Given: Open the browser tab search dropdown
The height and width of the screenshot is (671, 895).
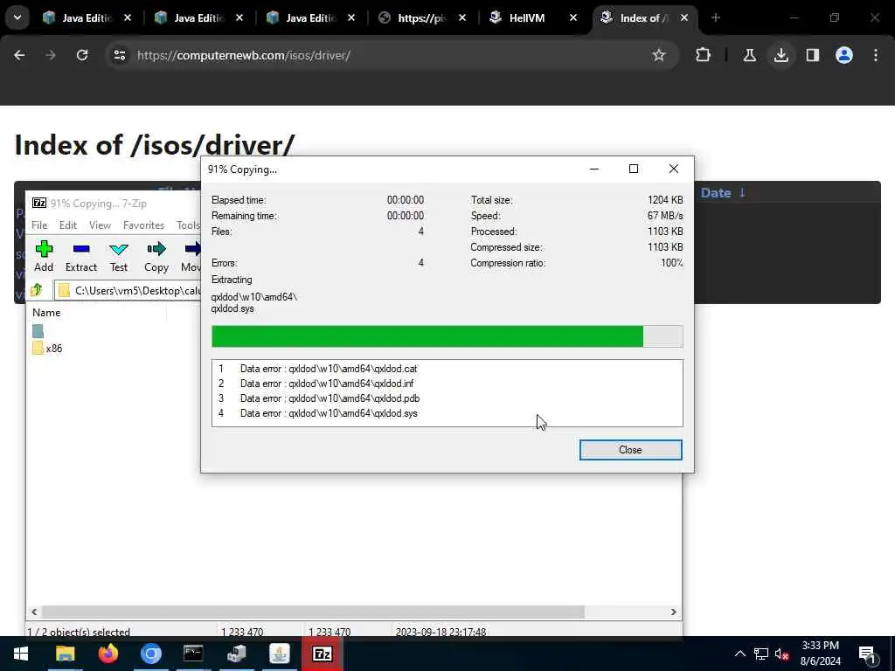Looking at the screenshot, I should point(17,17).
